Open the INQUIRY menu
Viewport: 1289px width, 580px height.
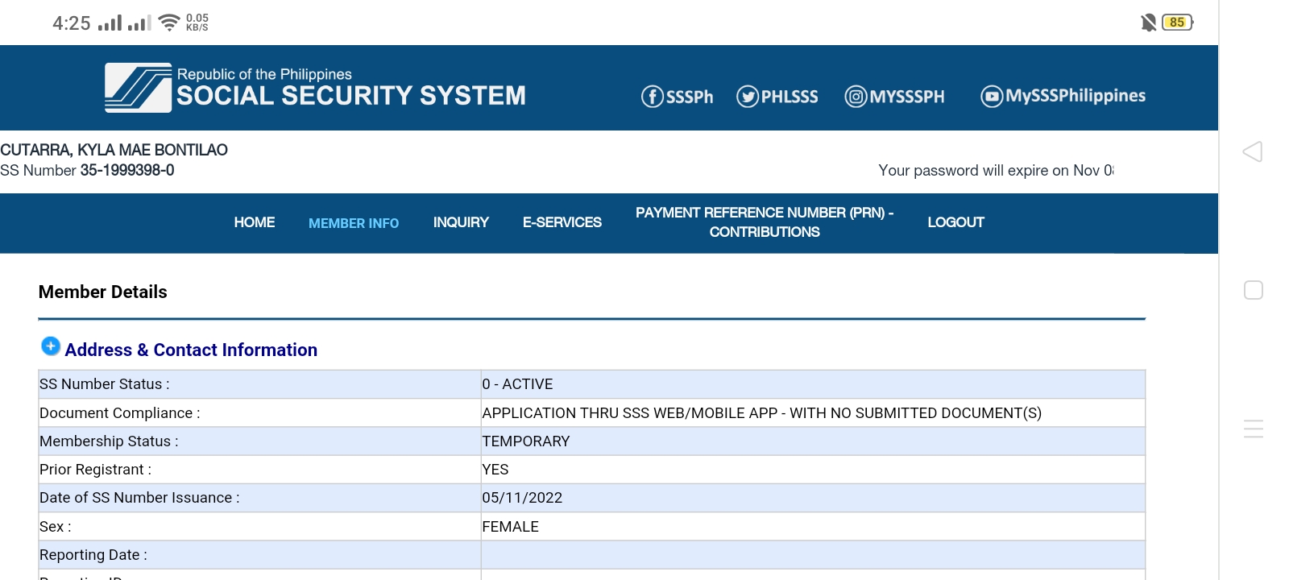coord(461,222)
